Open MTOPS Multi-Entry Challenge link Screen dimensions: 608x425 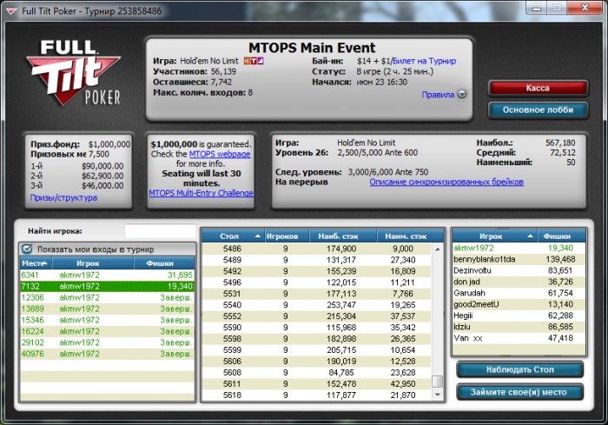point(202,193)
